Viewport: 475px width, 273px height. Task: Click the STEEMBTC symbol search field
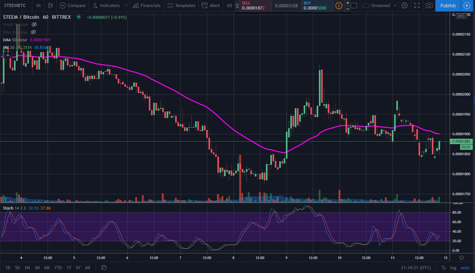coord(15,5)
